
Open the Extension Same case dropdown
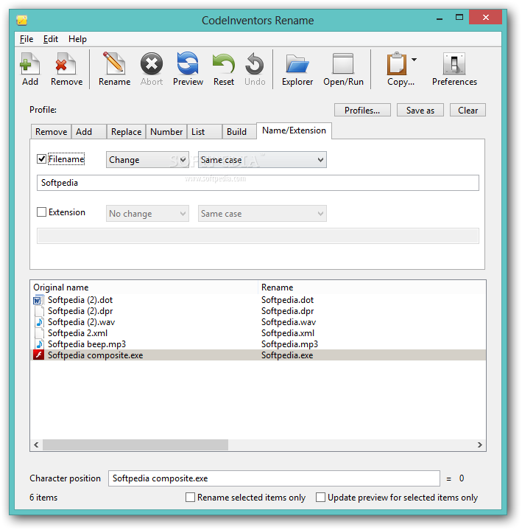[x=262, y=213]
